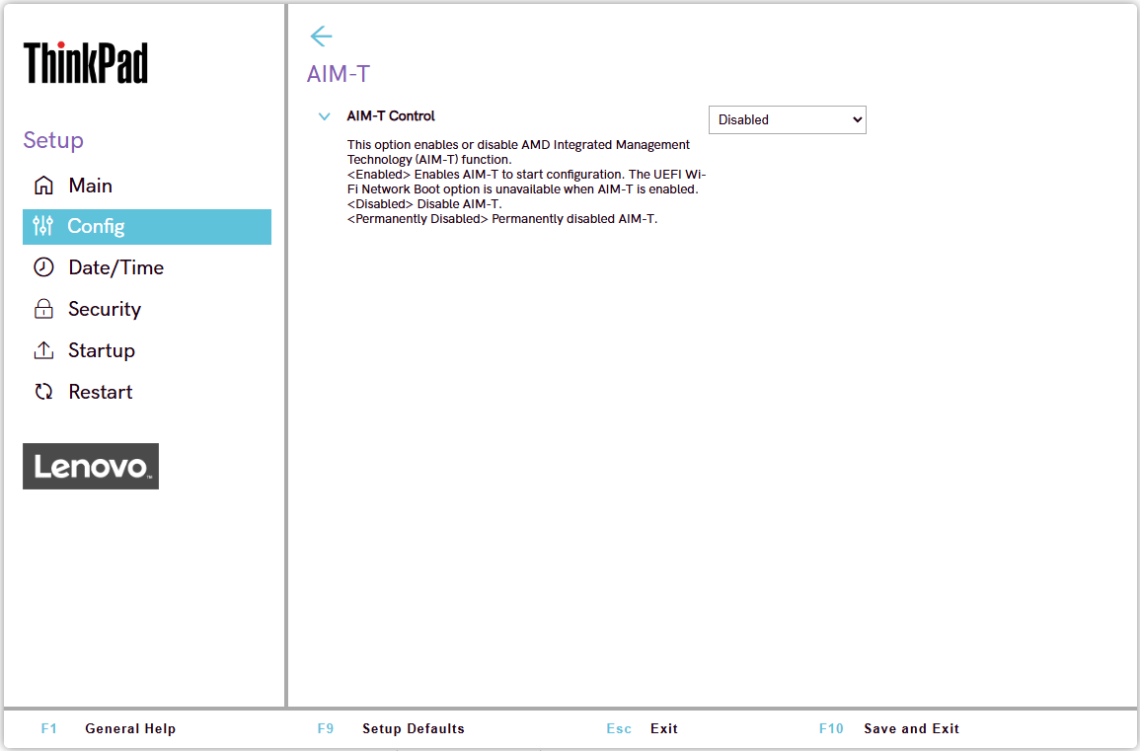The width and height of the screenshot is (1140, 751).
Task: Click the ThinkPad logo
Action: click(x=86, y=62)
